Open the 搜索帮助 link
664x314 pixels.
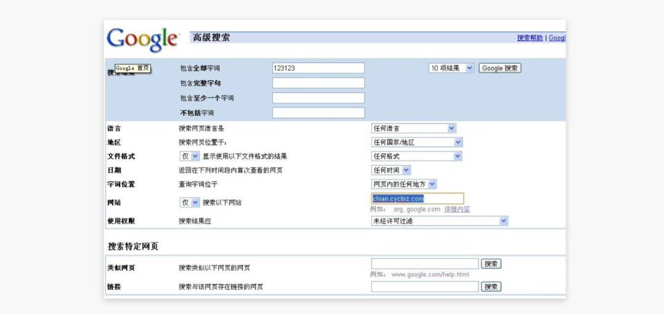click(529, 38)
